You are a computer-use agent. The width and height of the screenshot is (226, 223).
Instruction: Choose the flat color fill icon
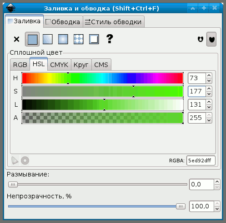[x=32, y=39]
